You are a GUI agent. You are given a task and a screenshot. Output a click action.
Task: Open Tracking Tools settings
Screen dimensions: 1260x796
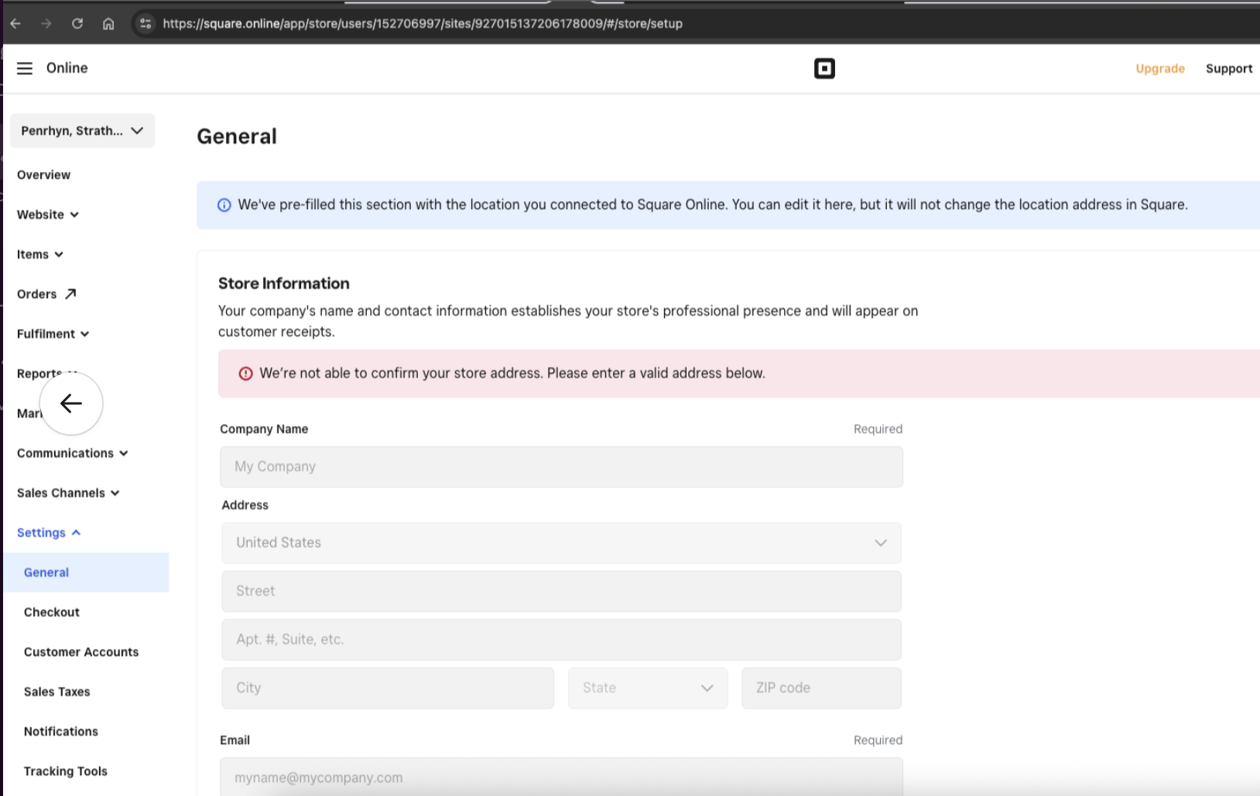click(x=66, y=771)
